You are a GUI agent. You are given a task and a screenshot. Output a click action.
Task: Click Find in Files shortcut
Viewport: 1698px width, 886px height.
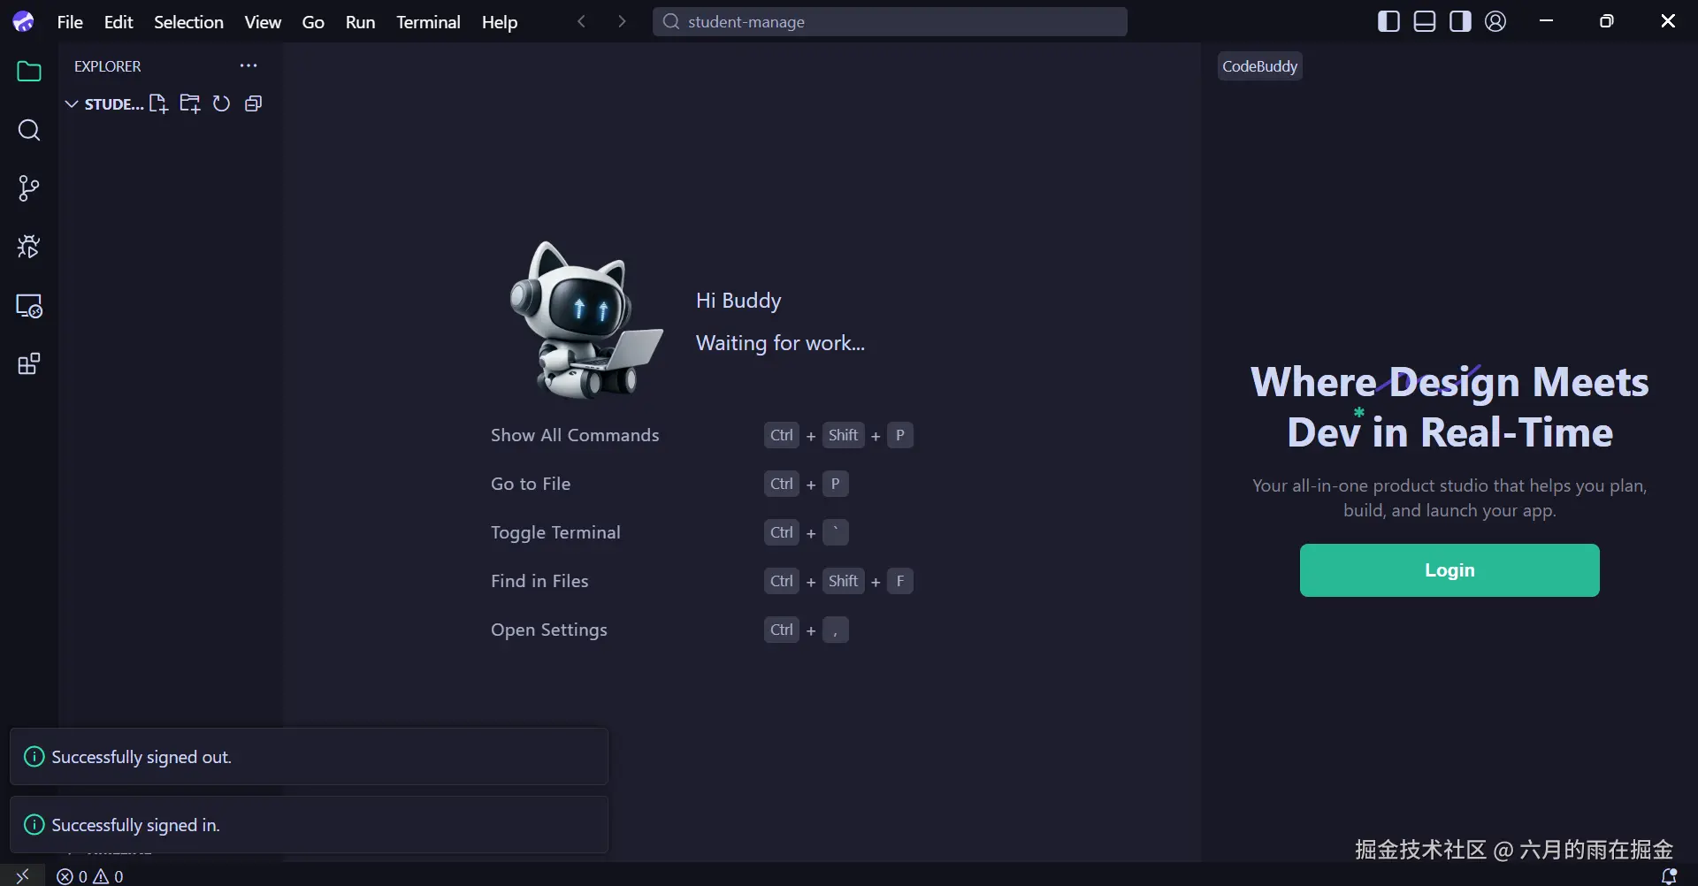[539, 581]
